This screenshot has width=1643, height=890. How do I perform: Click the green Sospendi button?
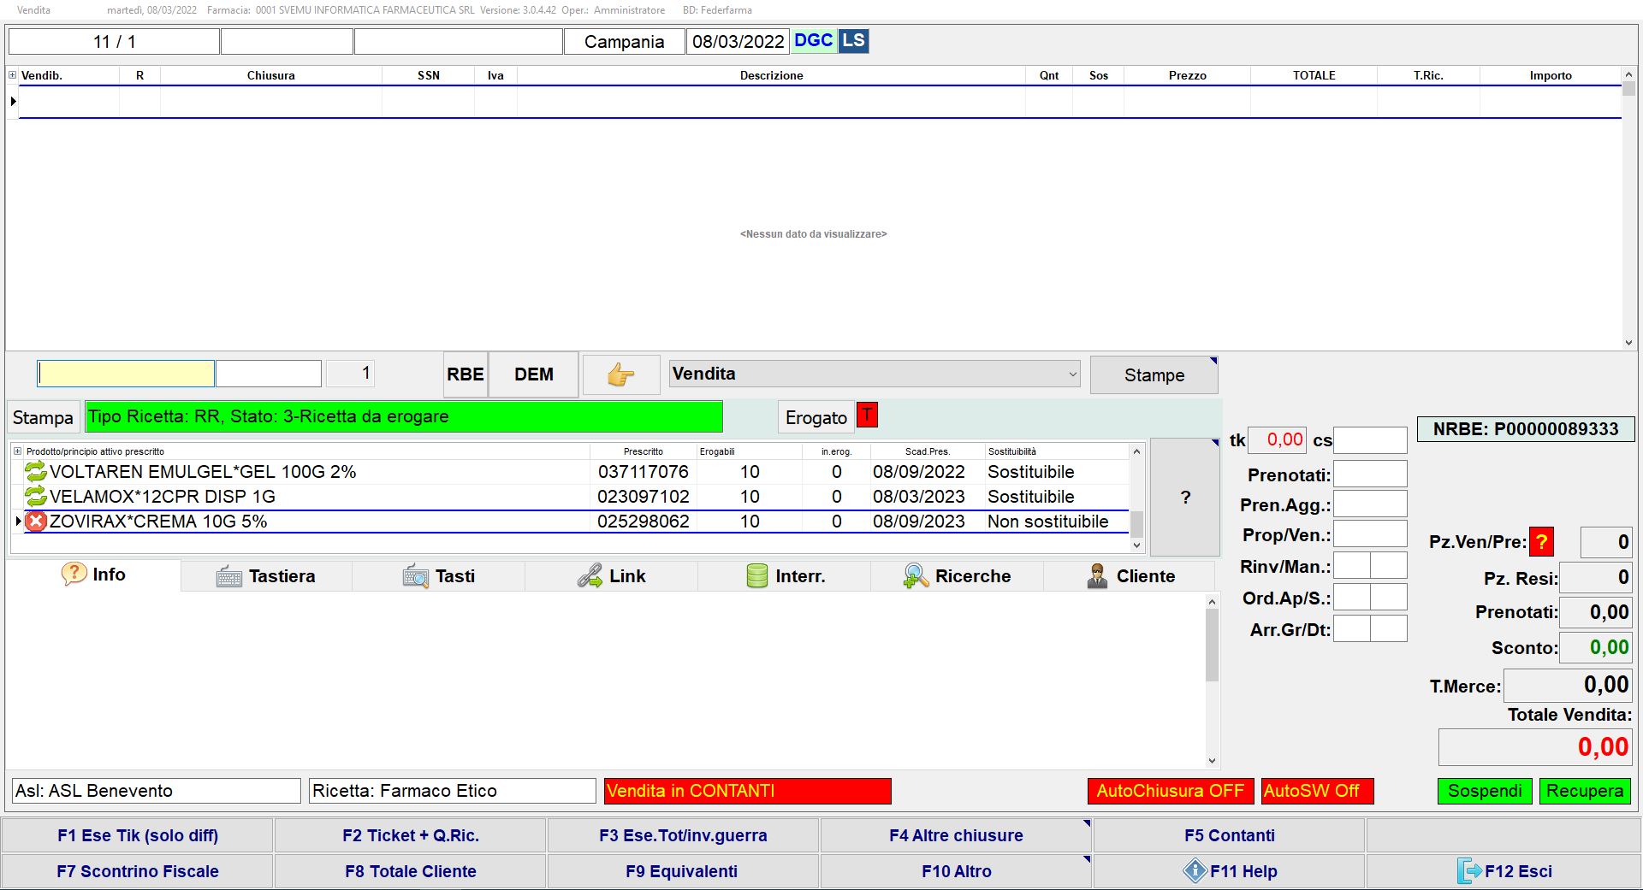(x=1485, y=791)
